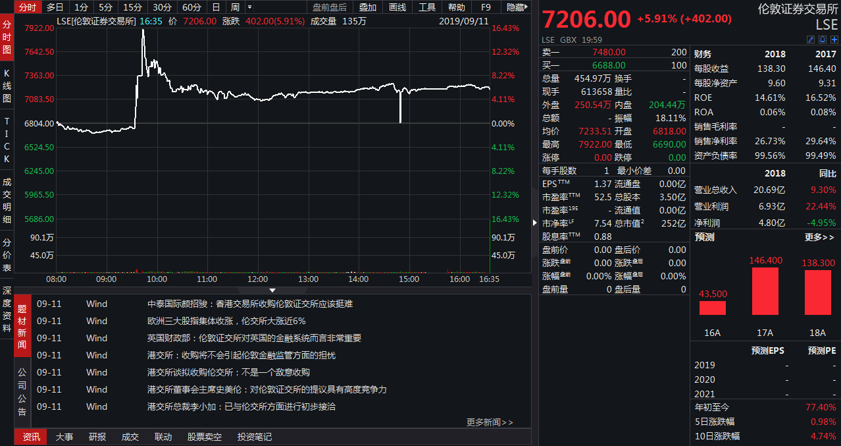Click the 17A forecast bar
This screenshot has height=446, width=841.
tap(765, 291)
